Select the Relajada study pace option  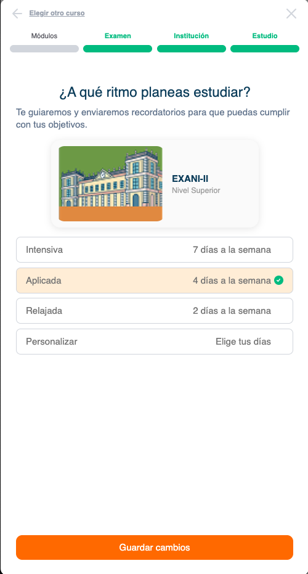pyautogui.click(x=155, y=311)
